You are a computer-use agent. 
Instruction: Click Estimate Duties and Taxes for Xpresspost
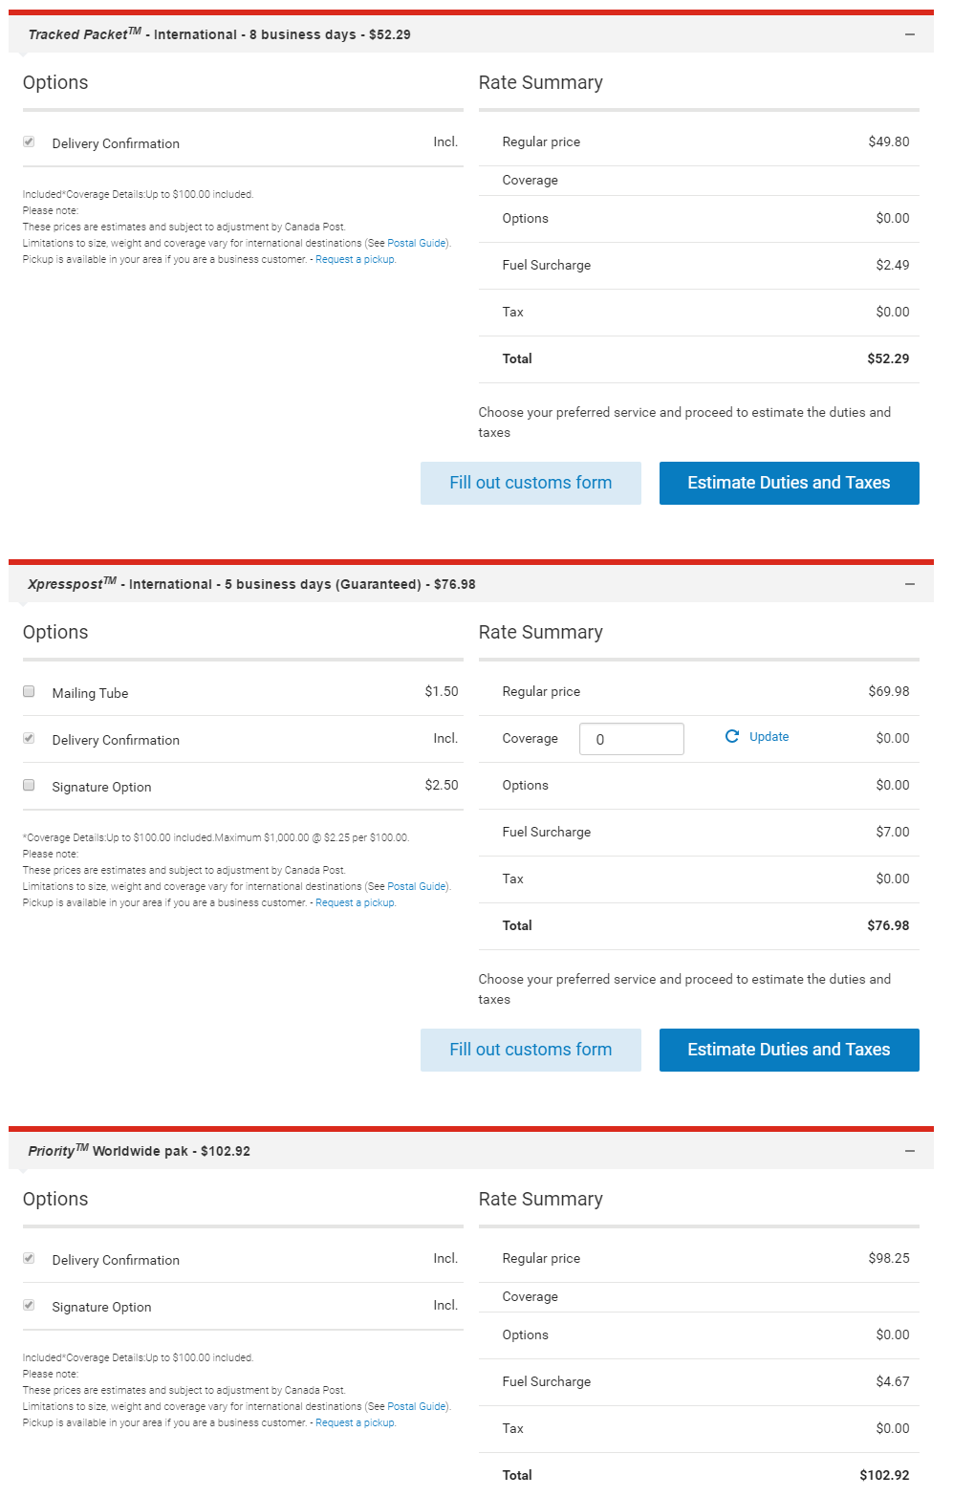point(790,1050)
